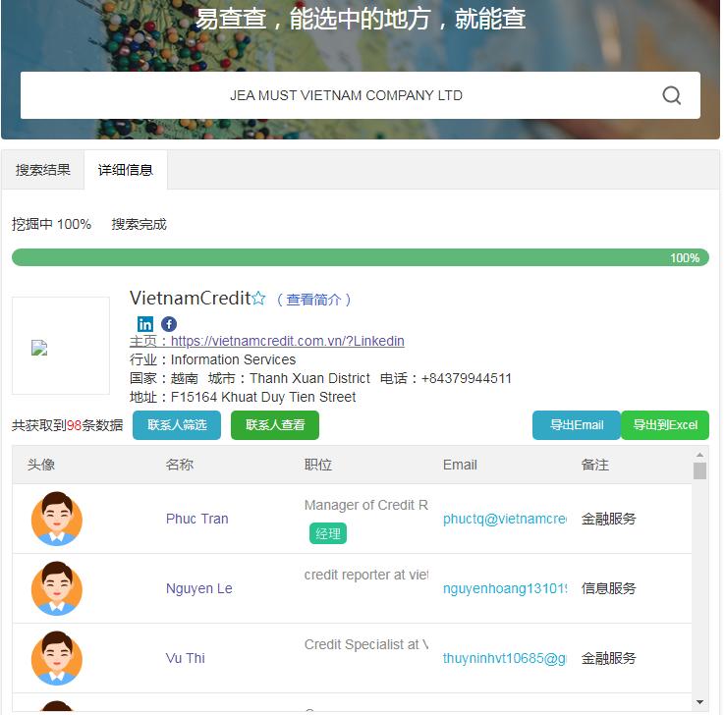Click the 备注 column header
The image size is (725, 715).
tap(595, 465)
